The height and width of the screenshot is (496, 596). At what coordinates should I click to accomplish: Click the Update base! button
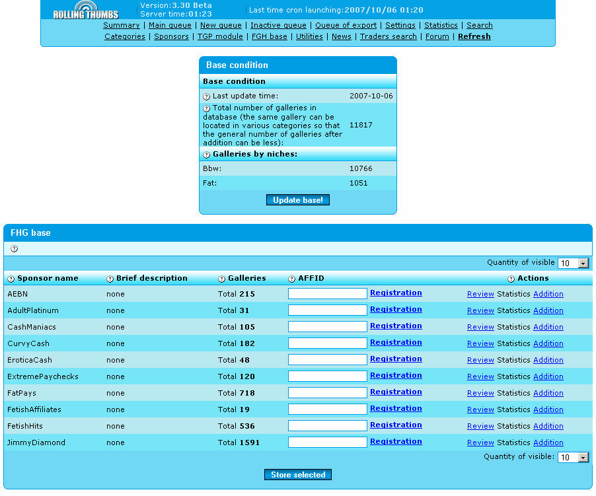click(x=298, y=200)
